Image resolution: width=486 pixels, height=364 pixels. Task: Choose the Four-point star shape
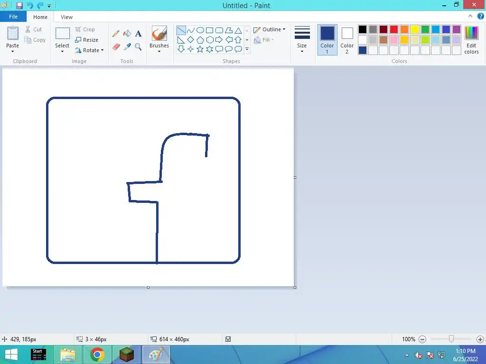pyautogui.click(x=191, y=49)
